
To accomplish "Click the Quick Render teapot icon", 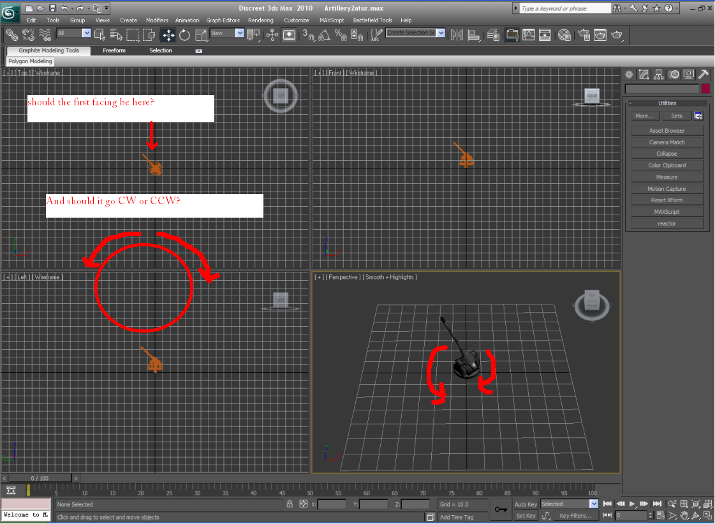I will click(x=617, y=35).
